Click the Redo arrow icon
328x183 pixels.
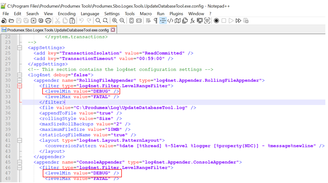coord(89,21)
